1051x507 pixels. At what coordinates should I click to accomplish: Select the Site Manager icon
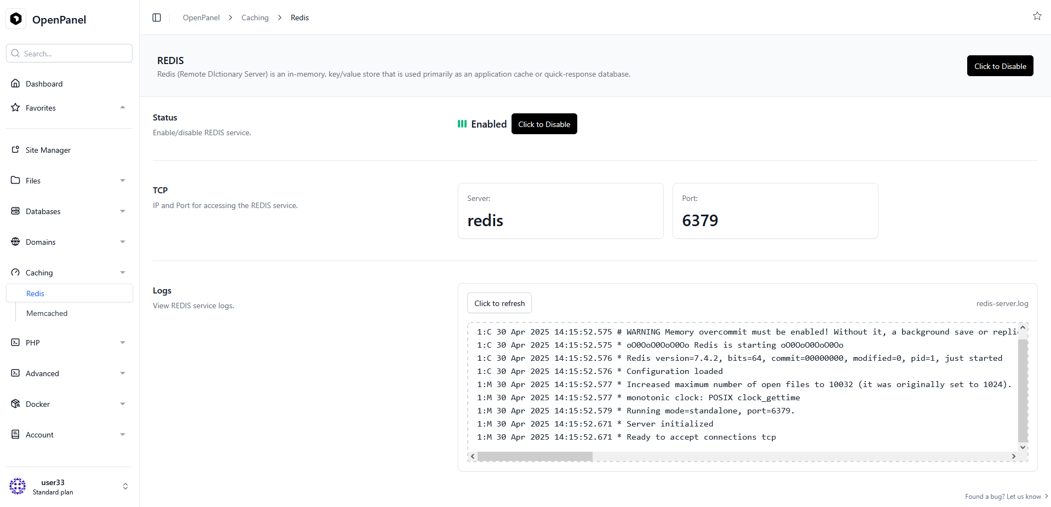(16, 149)
